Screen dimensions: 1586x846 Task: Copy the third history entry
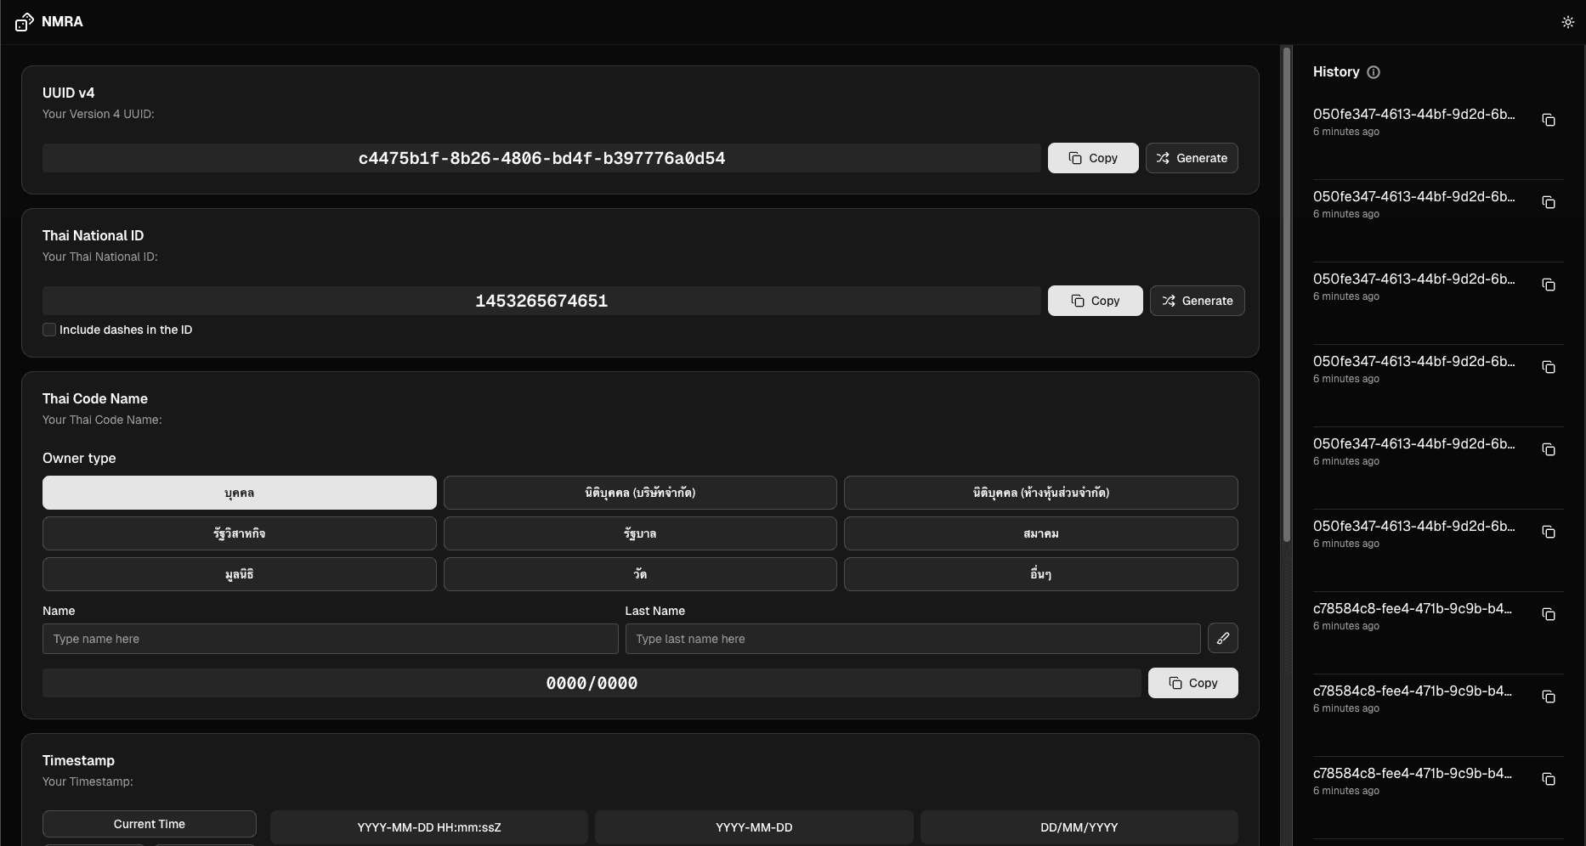1548,285
